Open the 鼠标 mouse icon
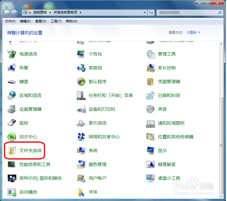Viewport: 227px width, 201px height. (12, 123)
